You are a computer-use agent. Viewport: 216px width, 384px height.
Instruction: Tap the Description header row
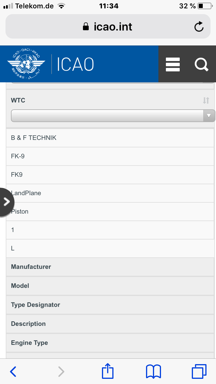(x=110, y=324)
